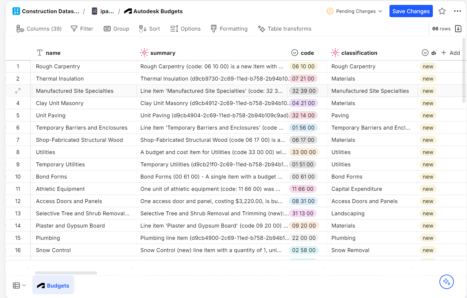Open the three-dot more options menu
The height and width of the screenshot is (298, 467).
click(458, 11)
